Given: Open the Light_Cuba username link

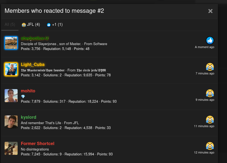Looking at the screenshot, I should coord(33,65).
